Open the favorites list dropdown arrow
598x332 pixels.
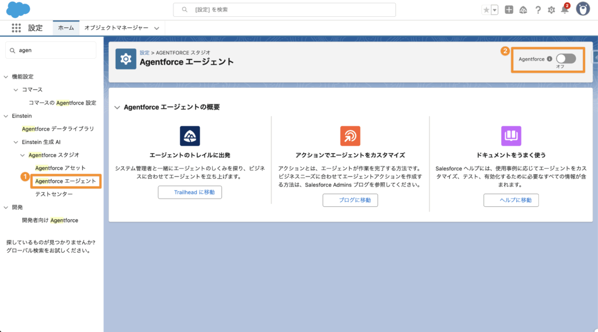(x=495, y=10)
